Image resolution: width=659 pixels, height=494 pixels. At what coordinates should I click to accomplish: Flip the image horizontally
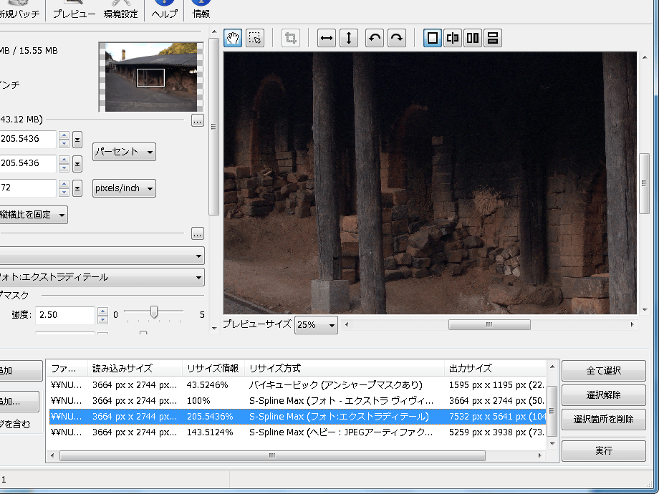pos(327,38)
